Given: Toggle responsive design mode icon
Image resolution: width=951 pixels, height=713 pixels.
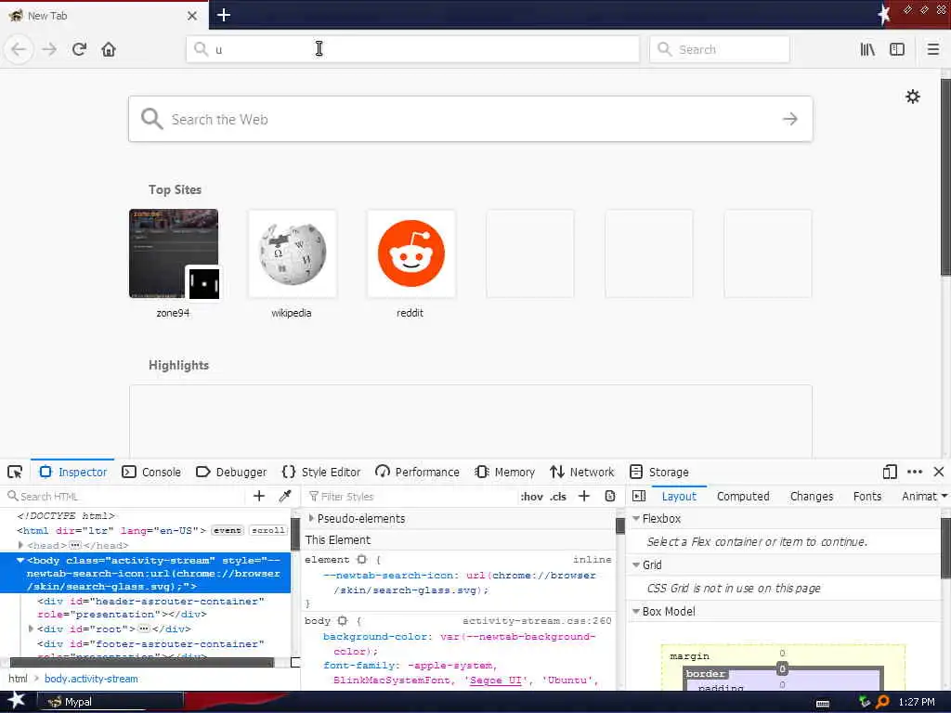Looking at the screenshot, I should coord(890,472).
